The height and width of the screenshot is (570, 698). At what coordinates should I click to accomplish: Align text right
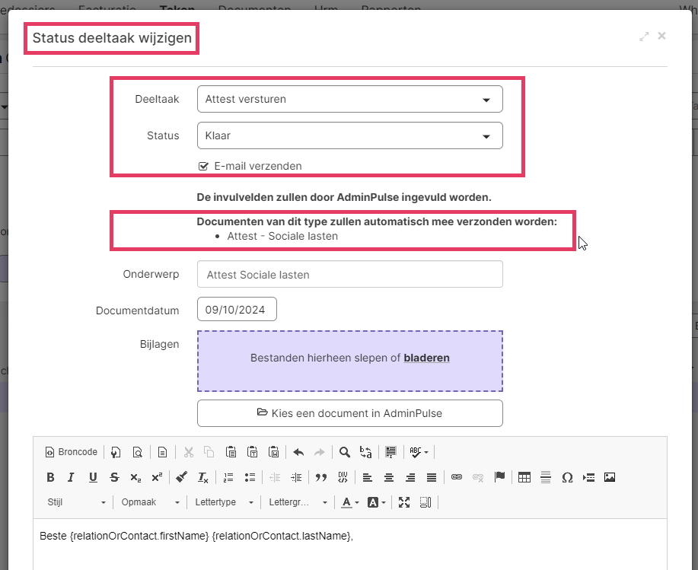pos(410,477)
